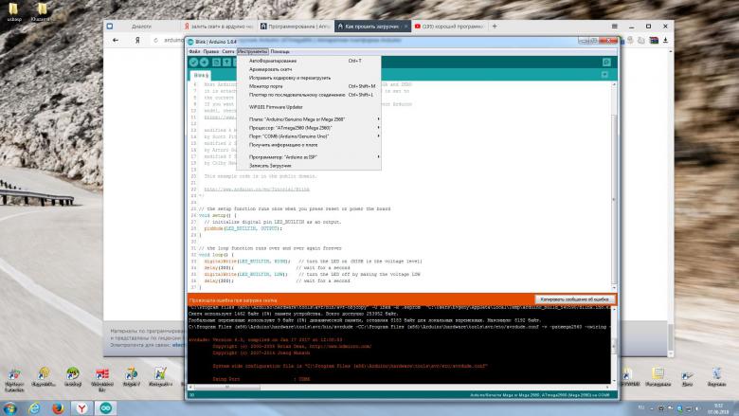Expand the Плата Arduino/Genuino Mega submenu
The height and width of the screenshot is (416, 739).
click(x=308, y=119)
